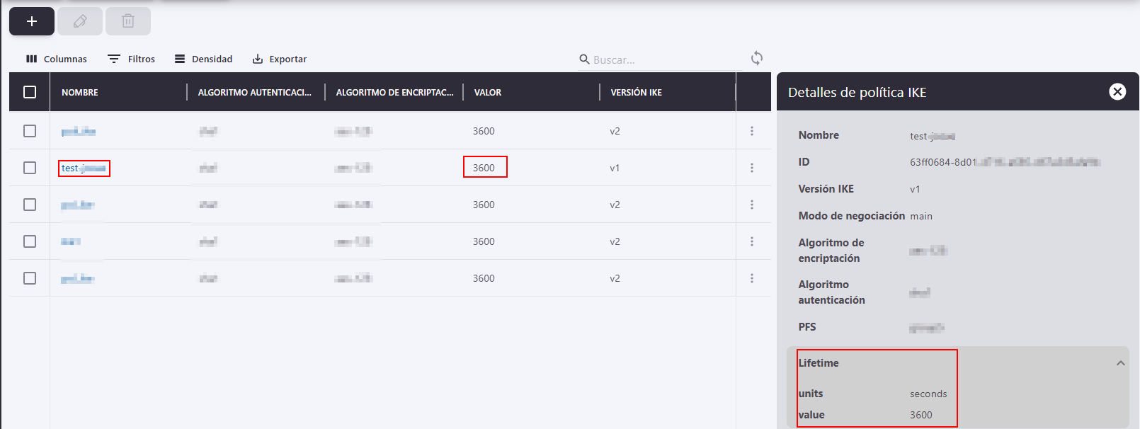Screen dimensions: 1140x429
Task: Open the test policy name link
Action: (x=83, y=168)
